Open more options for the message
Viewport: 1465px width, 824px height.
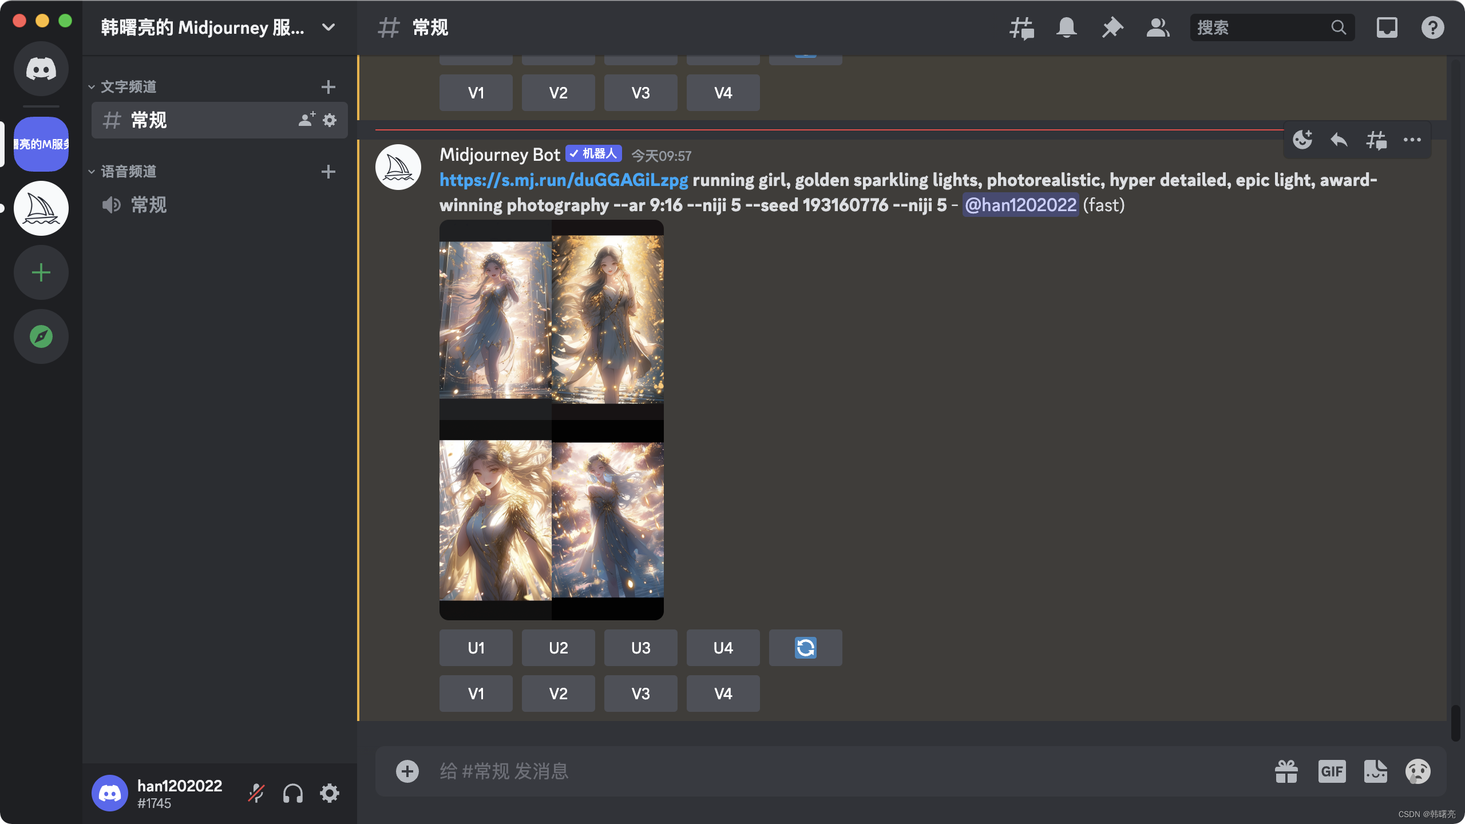click(1412, 140)
